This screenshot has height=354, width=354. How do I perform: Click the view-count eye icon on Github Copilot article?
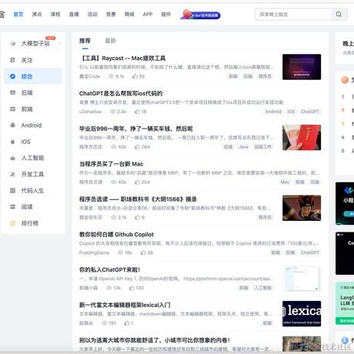(x=120, y=252)
